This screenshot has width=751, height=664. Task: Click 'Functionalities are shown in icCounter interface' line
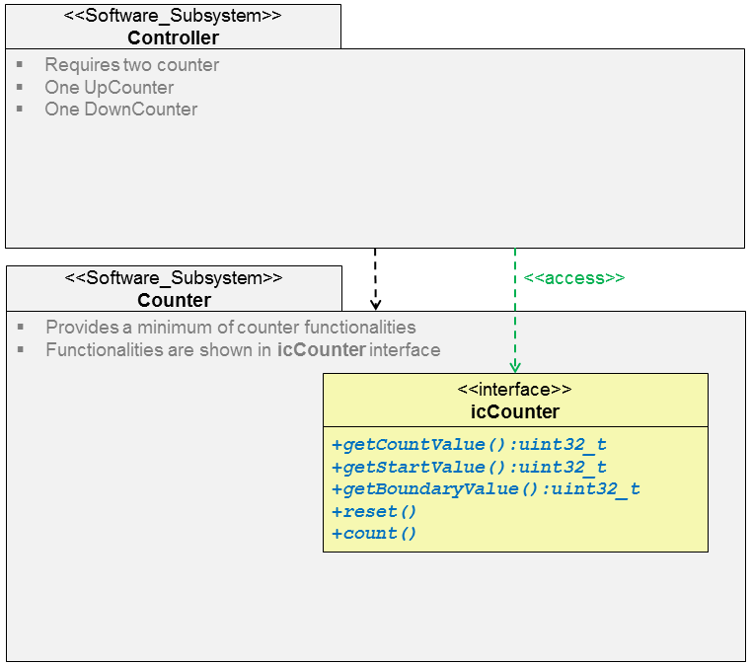click(x=243, y=349)
